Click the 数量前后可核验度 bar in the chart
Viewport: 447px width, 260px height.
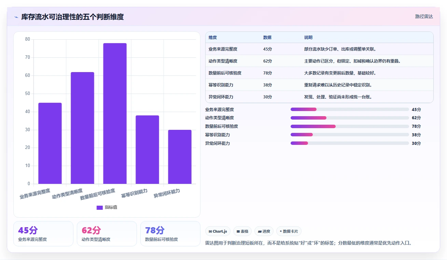pos(115,113)
